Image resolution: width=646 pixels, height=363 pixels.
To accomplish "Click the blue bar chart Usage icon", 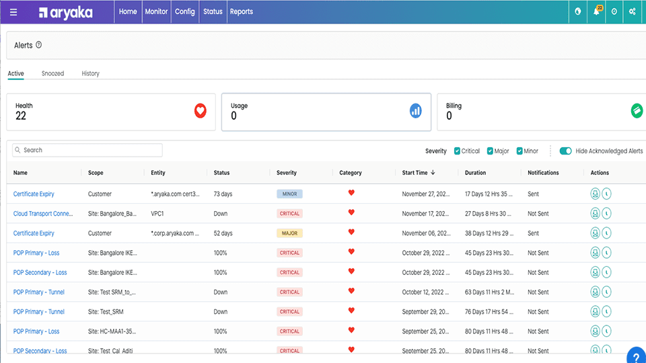I will 416,111.
